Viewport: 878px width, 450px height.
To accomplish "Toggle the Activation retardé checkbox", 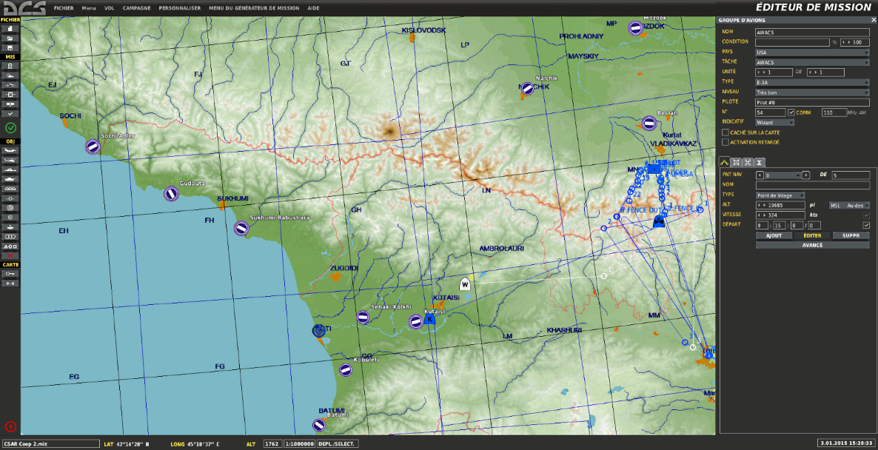I will click(x=725, y=142).
